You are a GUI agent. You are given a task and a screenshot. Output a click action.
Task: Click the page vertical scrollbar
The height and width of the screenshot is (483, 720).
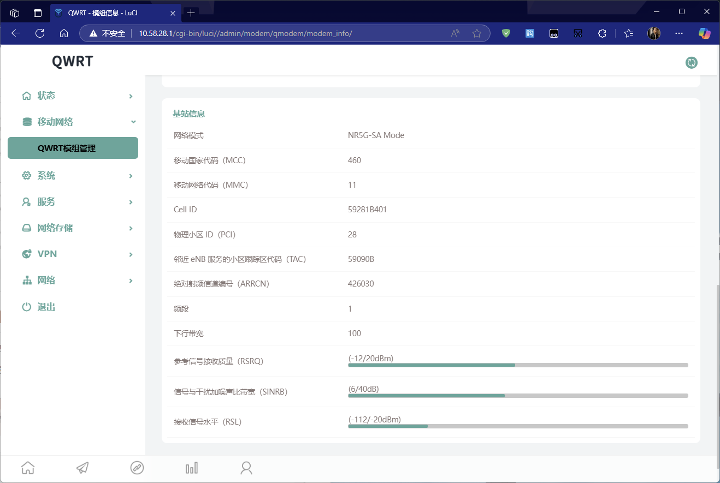pyautogui.click(x=717, y=377)
